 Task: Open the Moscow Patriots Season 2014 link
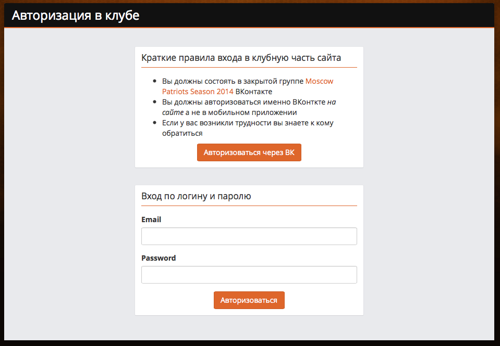coord(248,86)
